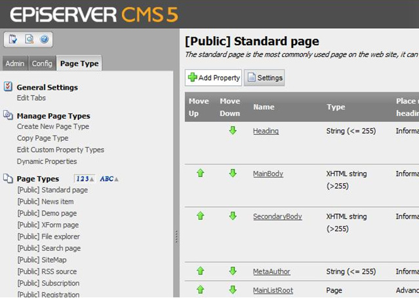Move MainBody property up with green arrow
This screenshot has height=298, width=419.
(201, 174)
